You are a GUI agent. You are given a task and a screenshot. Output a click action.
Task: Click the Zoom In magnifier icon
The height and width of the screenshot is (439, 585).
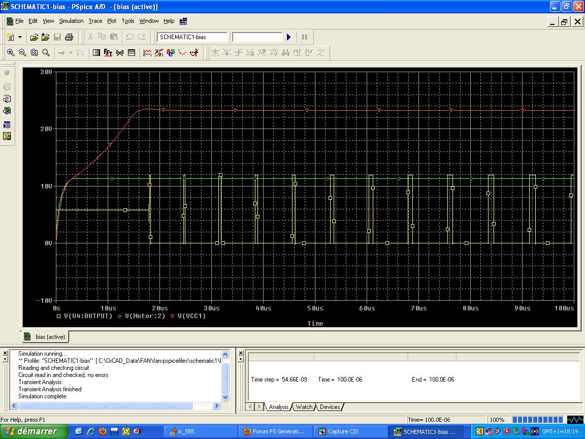(11, 52)
